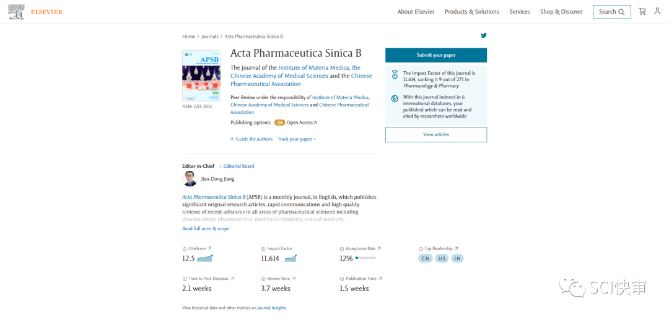The height and width of the screenshot is (317, 669).
Task: Click the Jian-Dong Jiang editor photo
Action: click(190, 179)
